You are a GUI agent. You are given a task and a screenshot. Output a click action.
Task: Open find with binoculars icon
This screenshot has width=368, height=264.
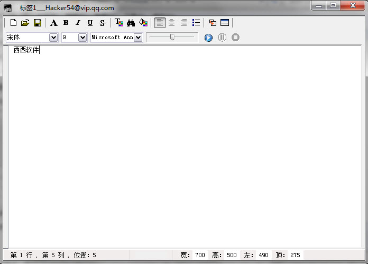pos(131,23)
